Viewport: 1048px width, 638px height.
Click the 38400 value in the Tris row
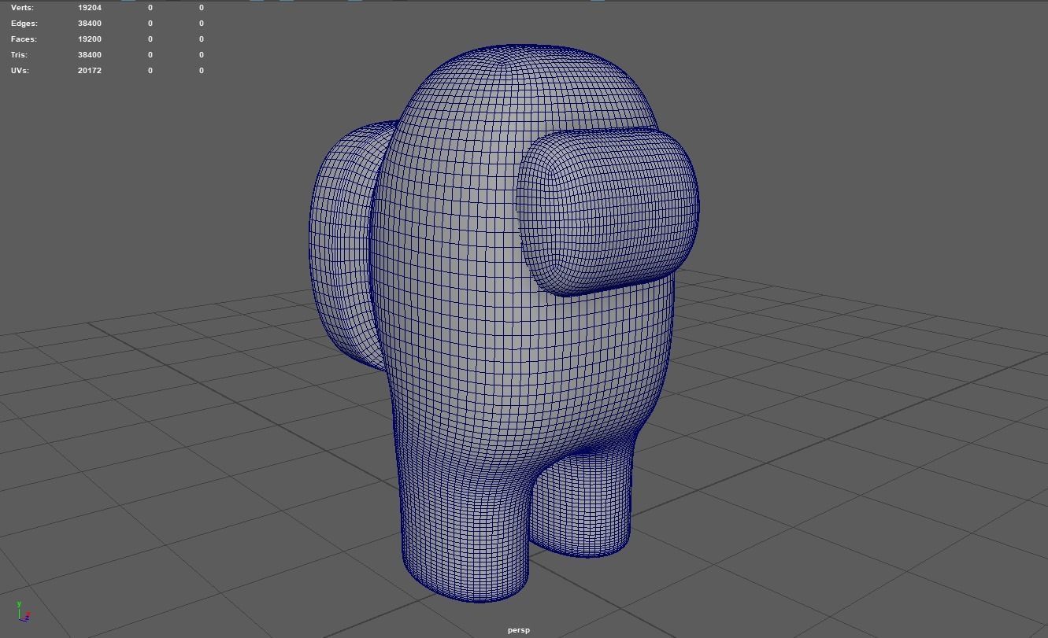coord(90,55)
